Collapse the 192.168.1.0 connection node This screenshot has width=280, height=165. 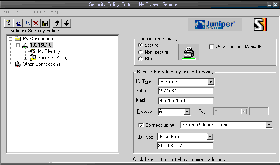click(18, 45)
